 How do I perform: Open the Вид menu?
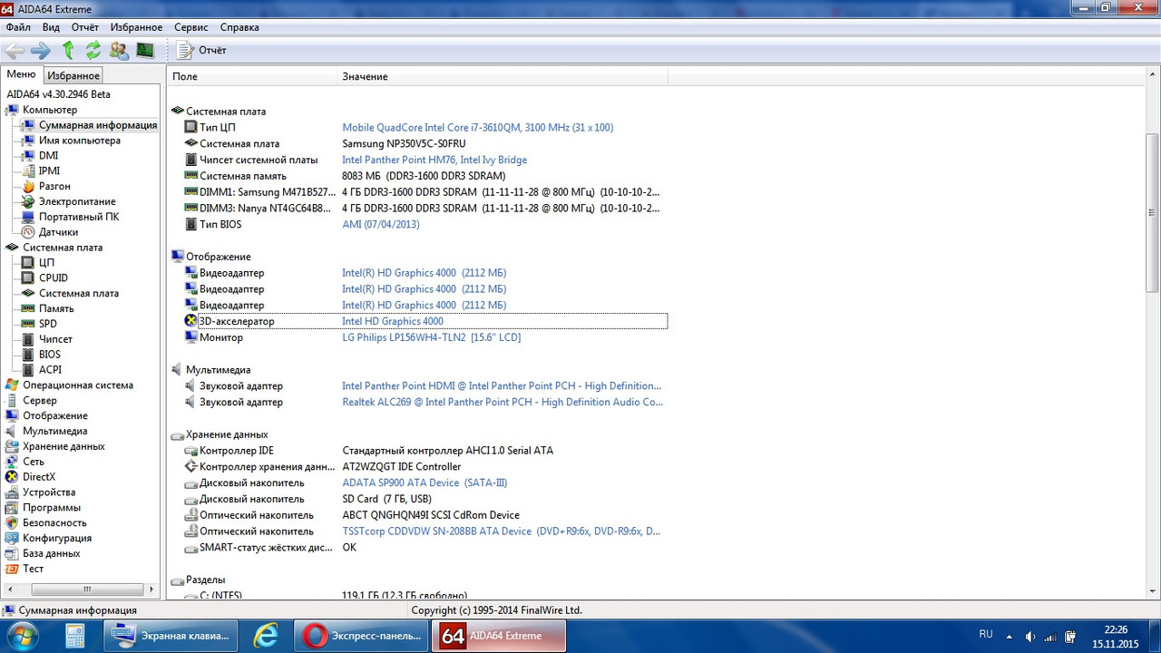pyautogui.click(x=51, y=27)
